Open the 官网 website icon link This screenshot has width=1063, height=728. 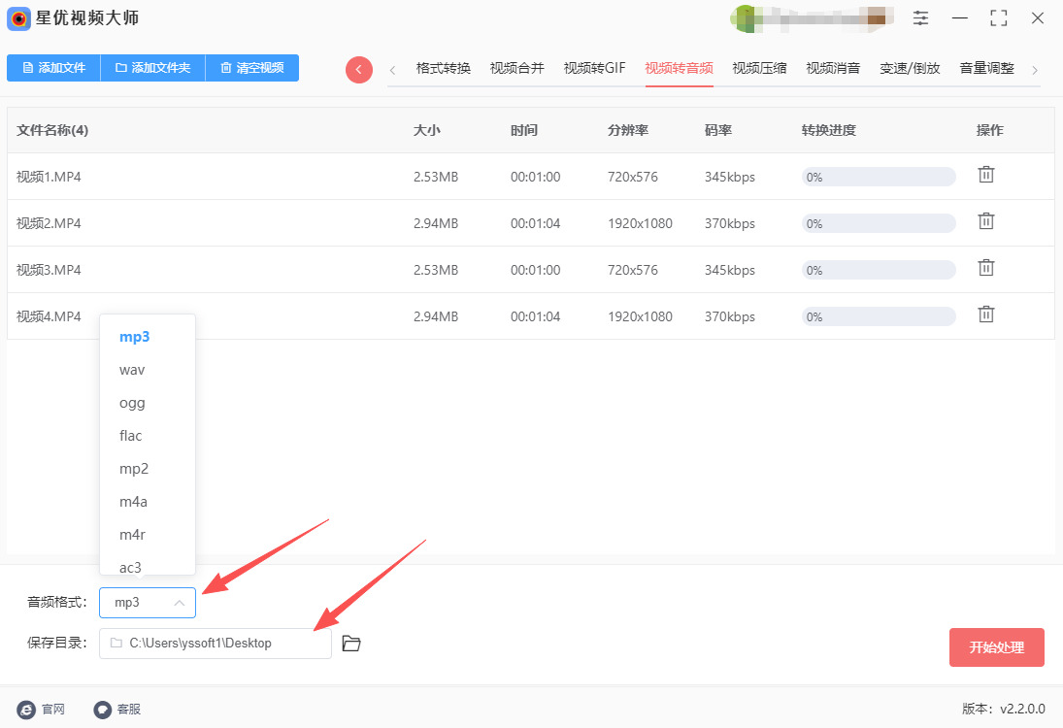(x=26, y=709)
